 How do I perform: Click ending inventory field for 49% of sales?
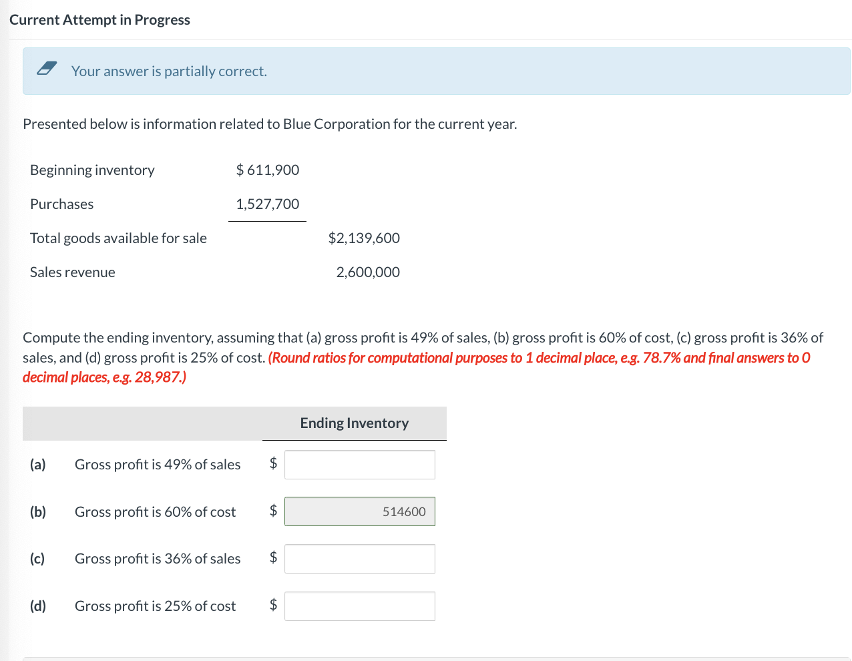[360, 465]
